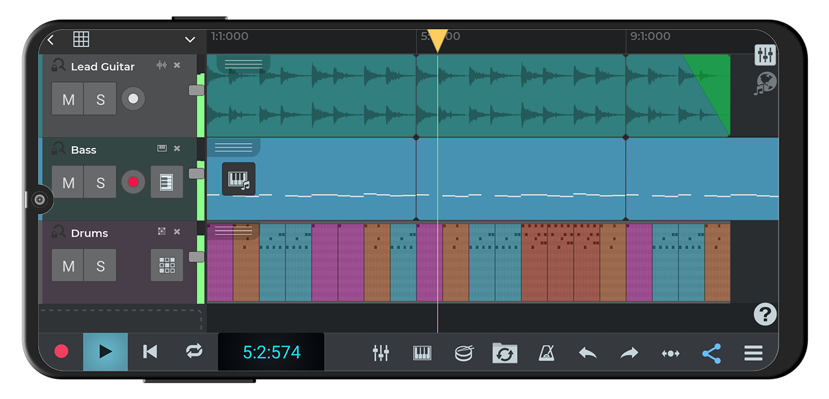Viewport: 829px width, 399px height.
Task: Adjust the Lead Guitar volume slider handle
Action: pos(196,91)
